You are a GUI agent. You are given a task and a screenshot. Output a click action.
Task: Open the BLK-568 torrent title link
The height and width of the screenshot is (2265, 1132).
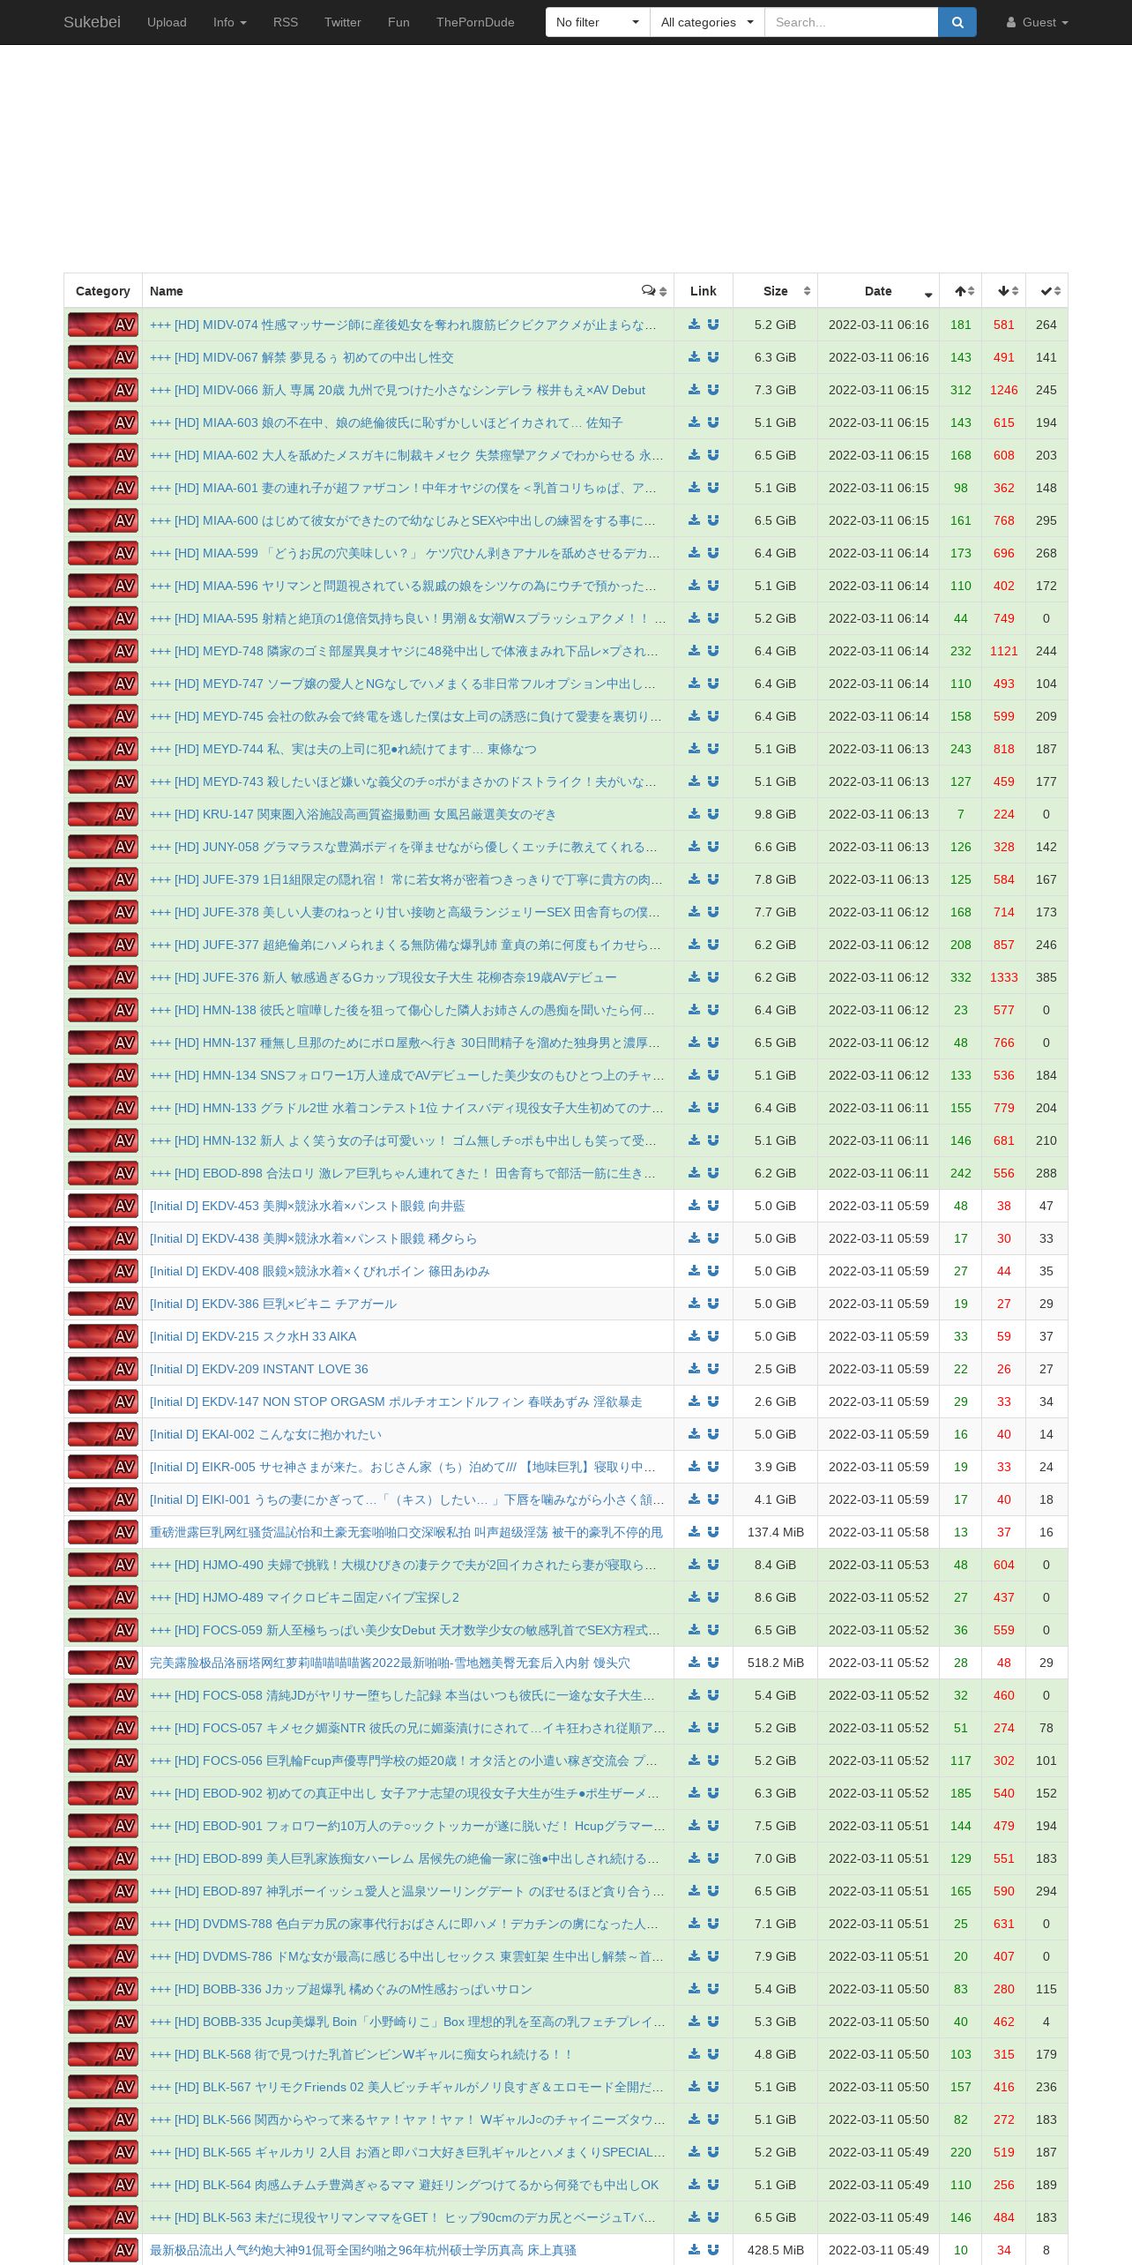pyautogui.click(x=361, y=2054)
